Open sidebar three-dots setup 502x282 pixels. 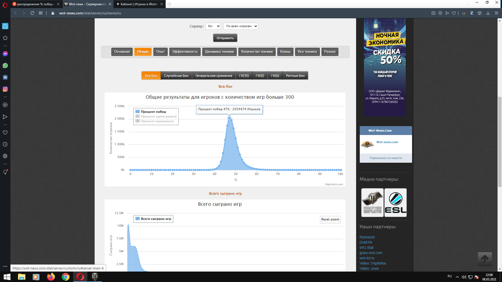coord(5,266)
